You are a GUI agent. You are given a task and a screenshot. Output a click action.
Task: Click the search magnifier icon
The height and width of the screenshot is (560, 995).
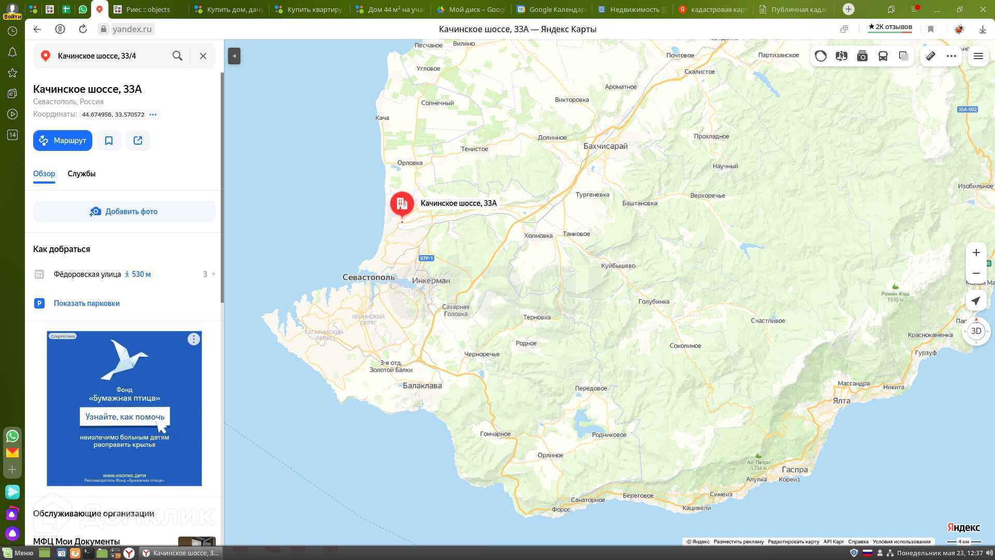177,56
